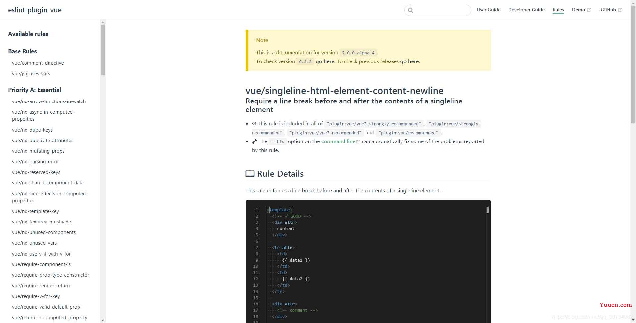Open vue/require-v-for-key rule
This screenshot has width=636, height=323.
36,296
